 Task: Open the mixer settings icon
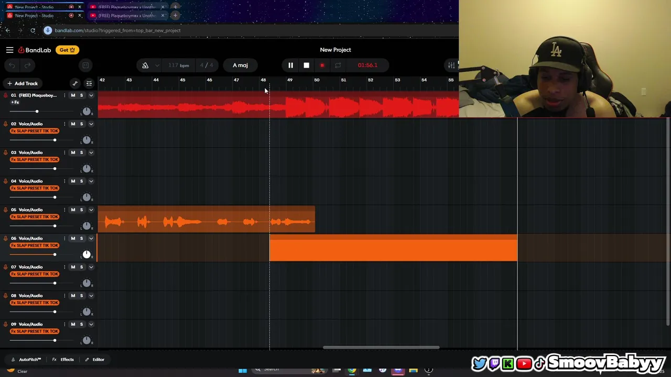pyautogui.click(x=451, y=65)
